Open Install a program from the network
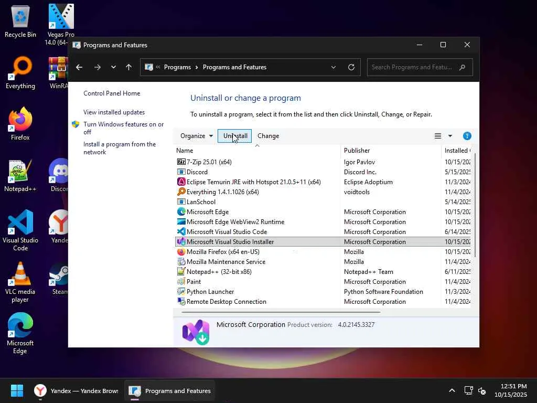 click(120, 148)
